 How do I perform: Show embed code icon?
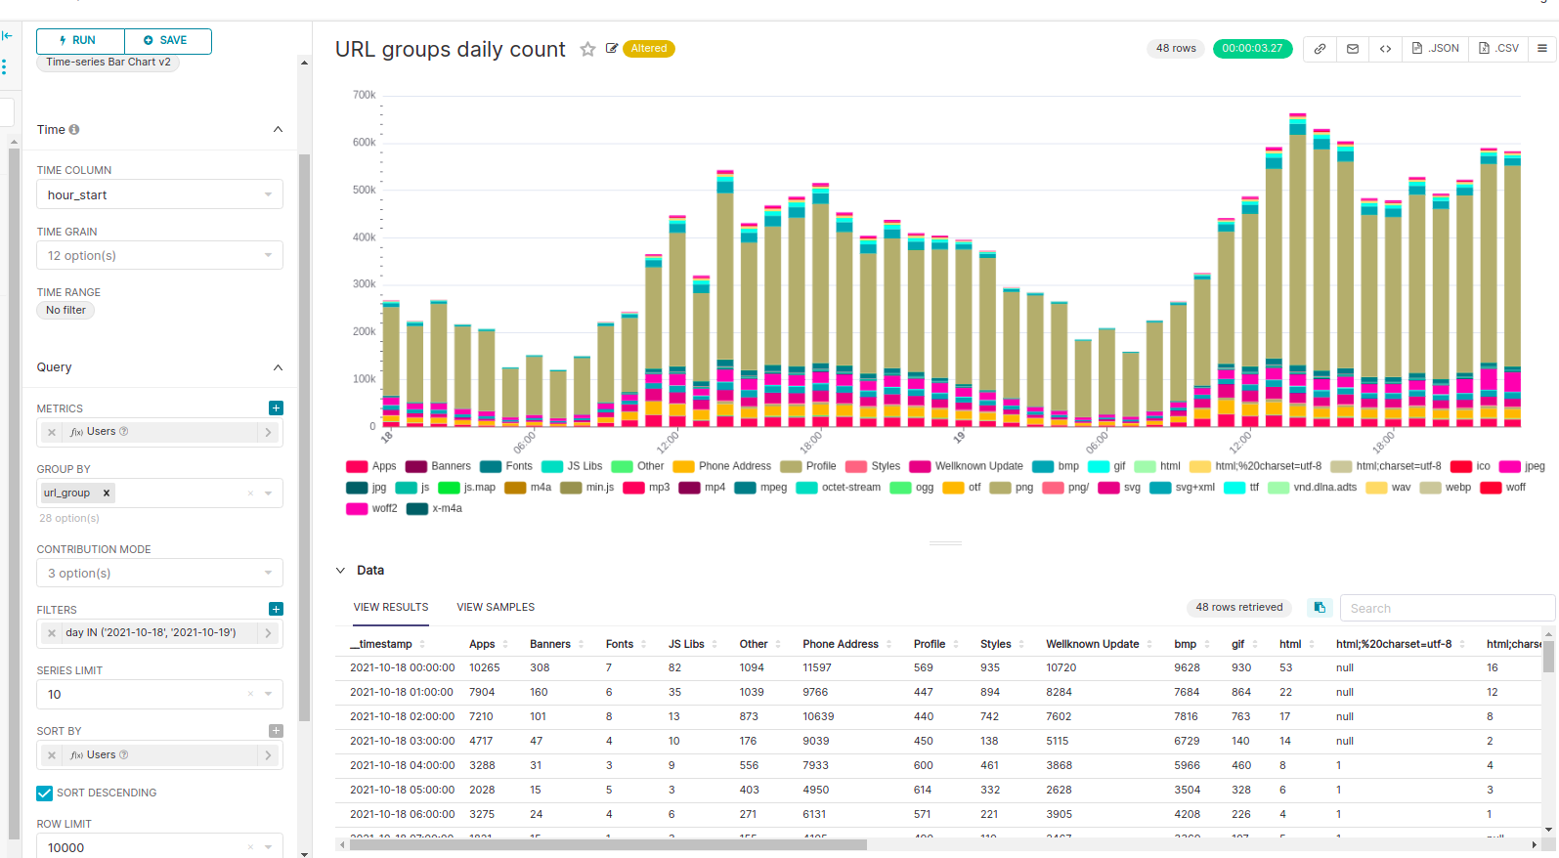coord(1385,49)
